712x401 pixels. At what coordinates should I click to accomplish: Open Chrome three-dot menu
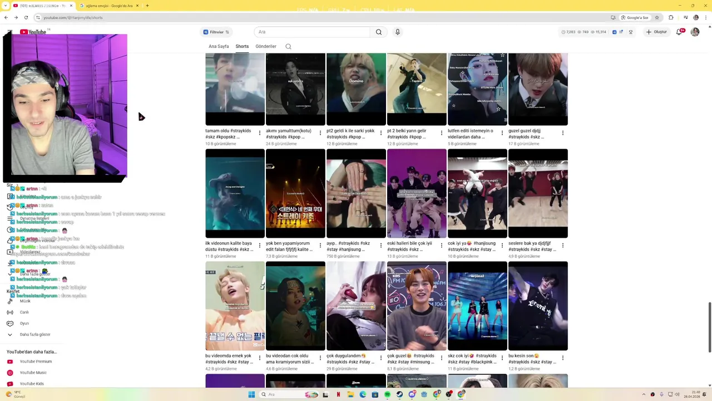pos(705,17)
